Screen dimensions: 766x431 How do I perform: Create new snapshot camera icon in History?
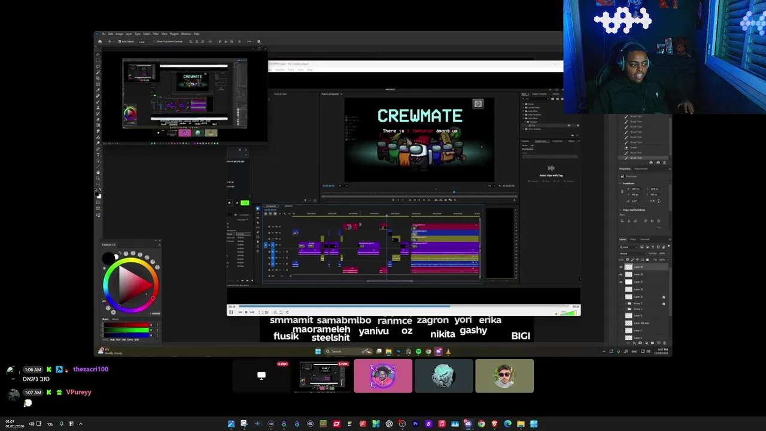(658, 163)
